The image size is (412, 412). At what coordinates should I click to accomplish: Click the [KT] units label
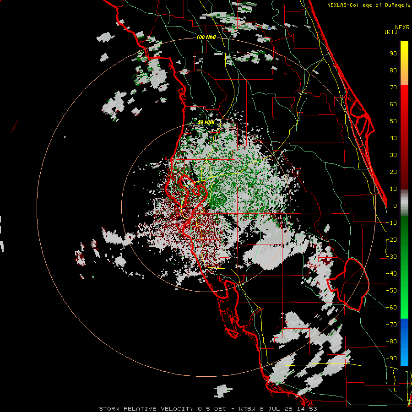pyautogui.click(x=391, y=32)
